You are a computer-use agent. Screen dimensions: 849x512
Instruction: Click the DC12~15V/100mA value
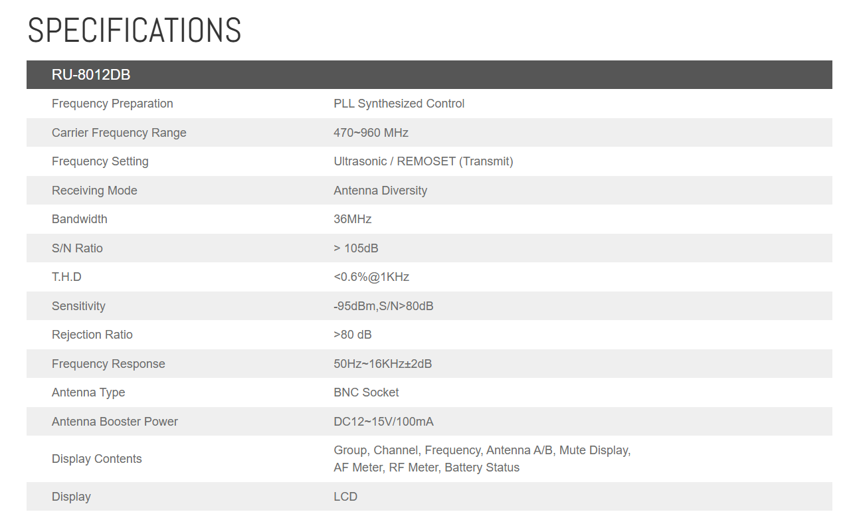click(x=383, y=422)
